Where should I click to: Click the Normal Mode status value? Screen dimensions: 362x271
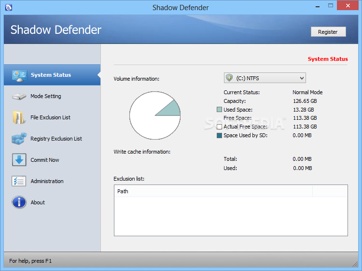[307, 92]
